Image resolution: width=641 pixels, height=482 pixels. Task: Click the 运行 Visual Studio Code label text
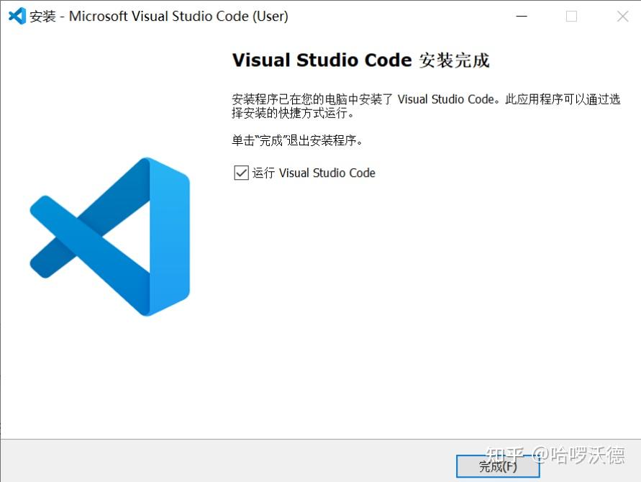click(x=315, y=173)
